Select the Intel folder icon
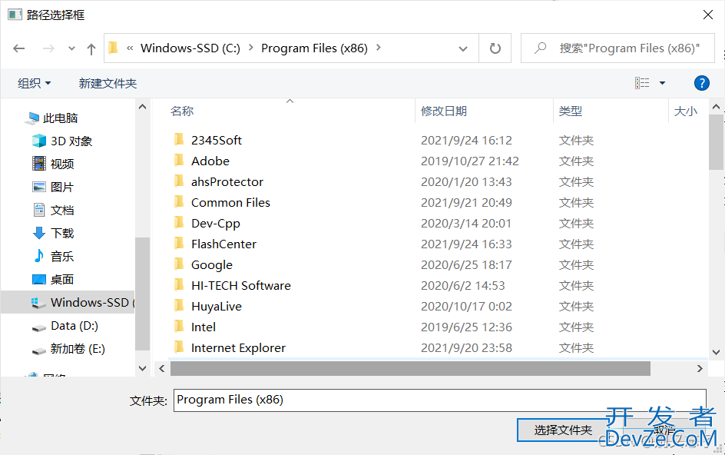The width and height of the screenshot is (725, 455). 179,327
